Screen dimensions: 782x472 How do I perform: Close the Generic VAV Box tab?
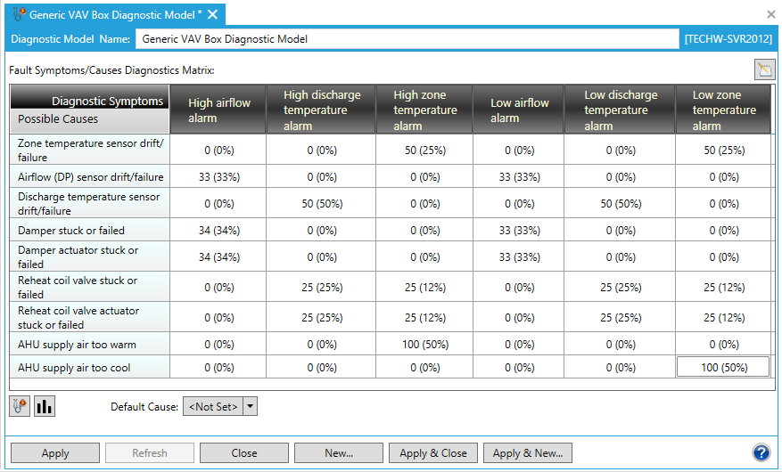pos(212,14)
